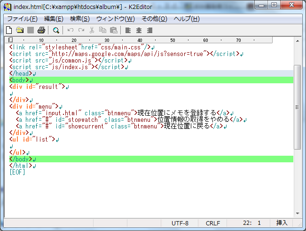
Task: Click the Cut scissors icon
Action: 92,30
